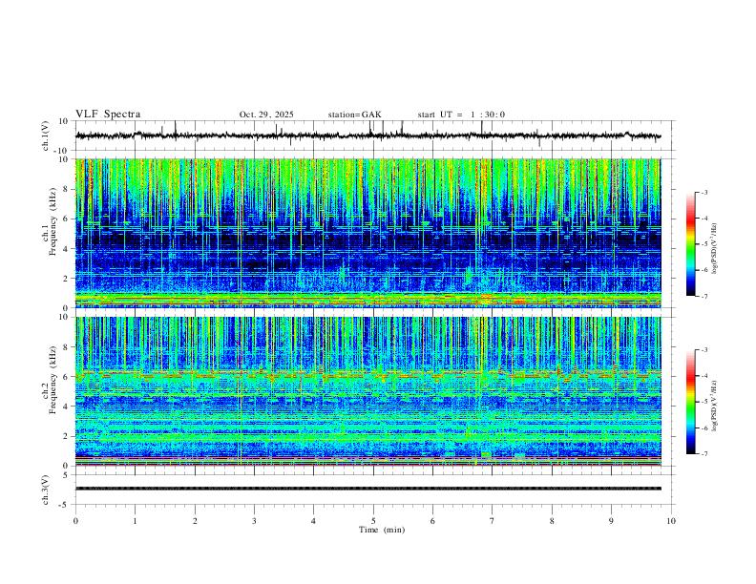Click the '4' minute tick label on time axis
The image size is (756, 584).
click(x=314, y=521)
